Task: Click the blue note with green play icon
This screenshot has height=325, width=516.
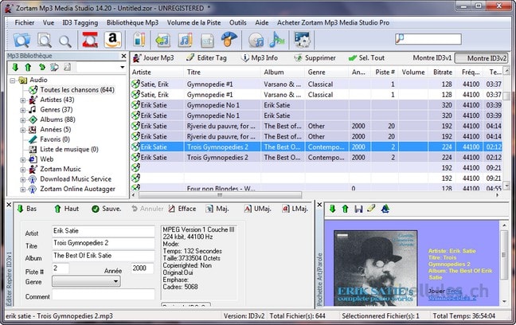Action: (276, 40)
